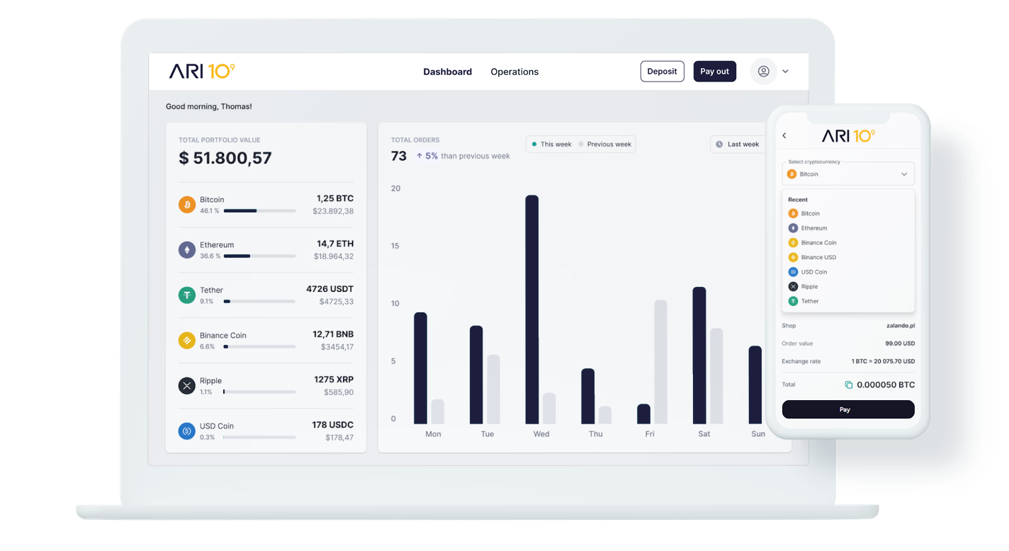Open the user profile avatar icon
This screenshot has height=551, width=1009.
point(763,72)
